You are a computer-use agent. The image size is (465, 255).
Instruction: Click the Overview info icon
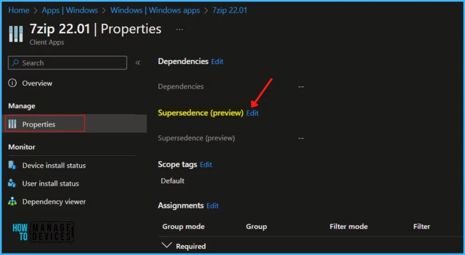tap(12, 83)
